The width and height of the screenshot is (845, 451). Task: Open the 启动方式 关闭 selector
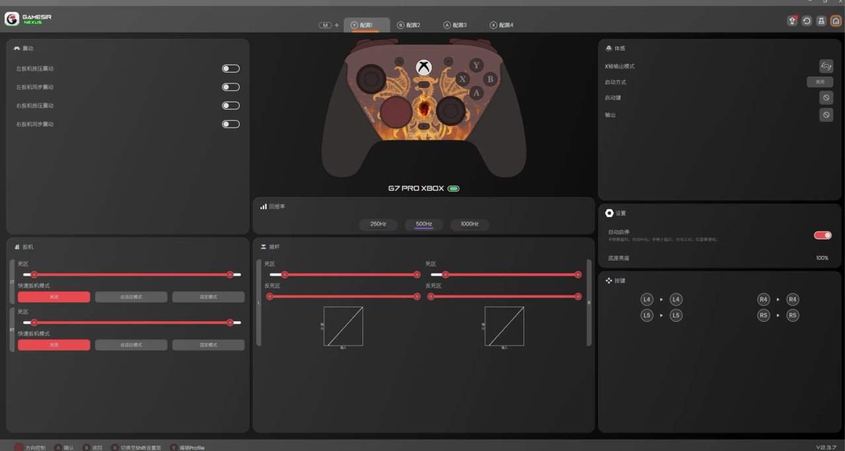[820, 82]
